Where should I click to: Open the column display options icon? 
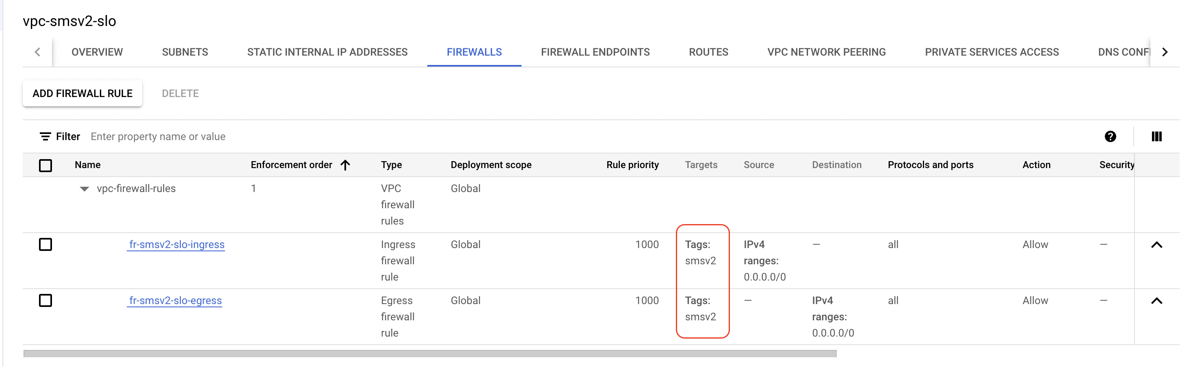click(1156, 136)
